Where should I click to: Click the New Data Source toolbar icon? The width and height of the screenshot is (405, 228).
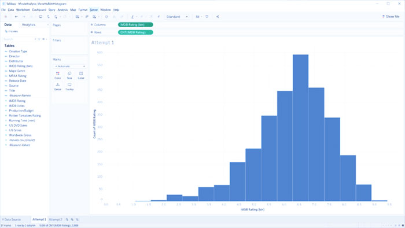coord(48,17)
